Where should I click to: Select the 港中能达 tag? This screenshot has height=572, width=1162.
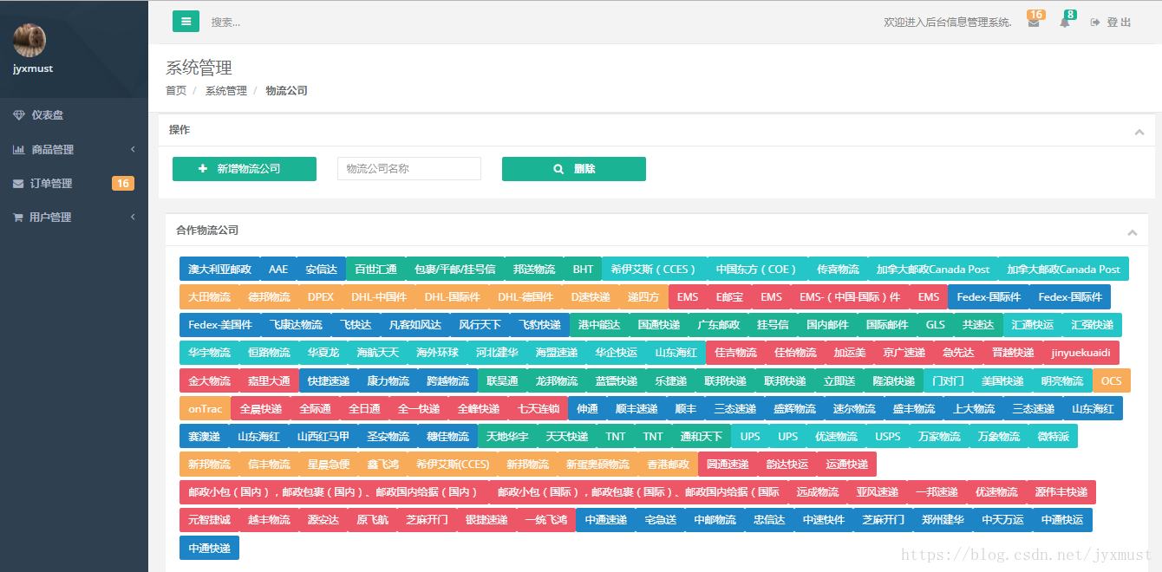[x=599, y=325]
